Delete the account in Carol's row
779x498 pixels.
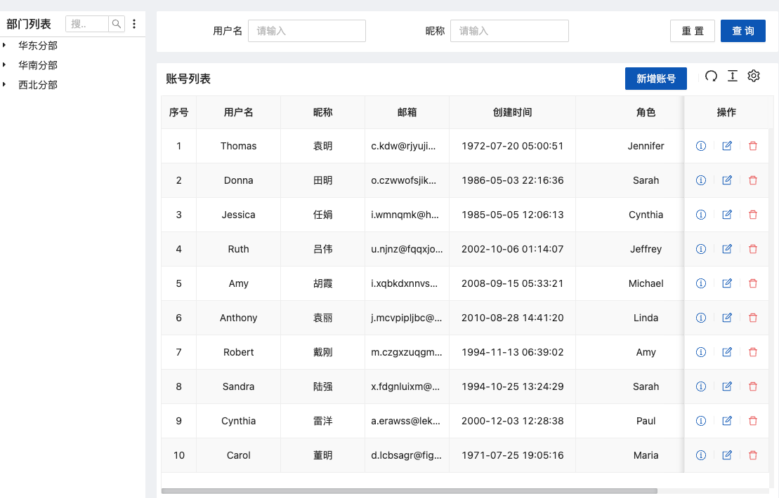(753, 455)
